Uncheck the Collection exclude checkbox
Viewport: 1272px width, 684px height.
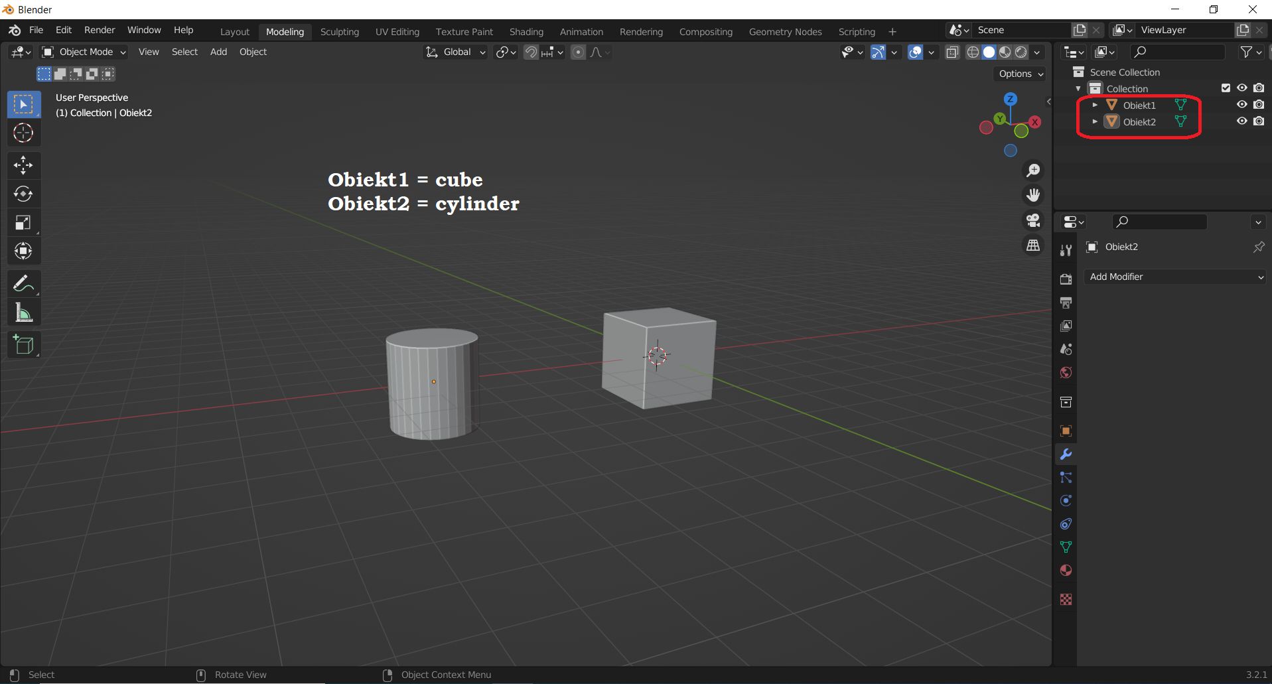click(1226, 88)
